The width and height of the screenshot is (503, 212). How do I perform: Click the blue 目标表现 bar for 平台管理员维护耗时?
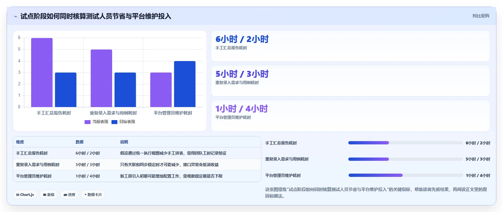click(185, 84)
